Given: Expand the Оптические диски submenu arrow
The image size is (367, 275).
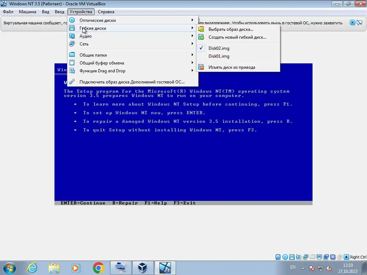Looking at the screenshot, I should [x=192, y=20].
